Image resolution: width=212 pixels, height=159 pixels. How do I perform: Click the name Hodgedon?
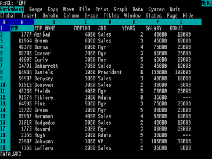45,123
